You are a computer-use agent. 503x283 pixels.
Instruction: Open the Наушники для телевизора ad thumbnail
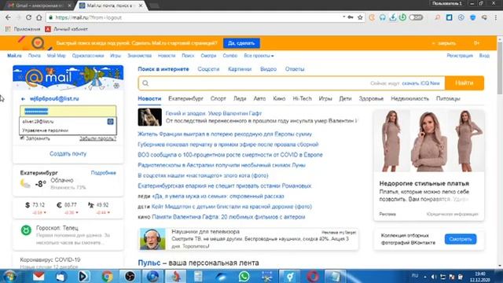(152, 239)
